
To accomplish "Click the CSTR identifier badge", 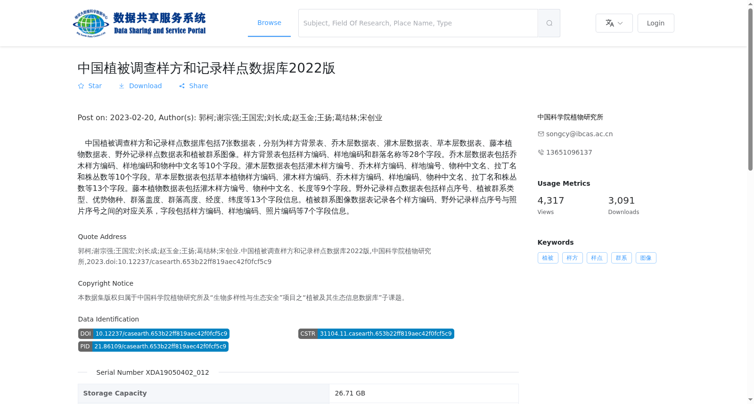I will click(x=376, y=334).
